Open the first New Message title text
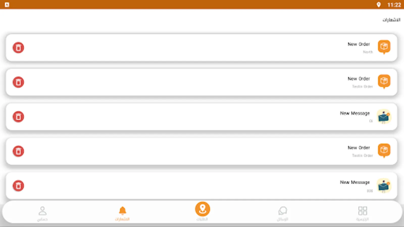The width and height of the screenshot is (404, 227). coord(355,113)
